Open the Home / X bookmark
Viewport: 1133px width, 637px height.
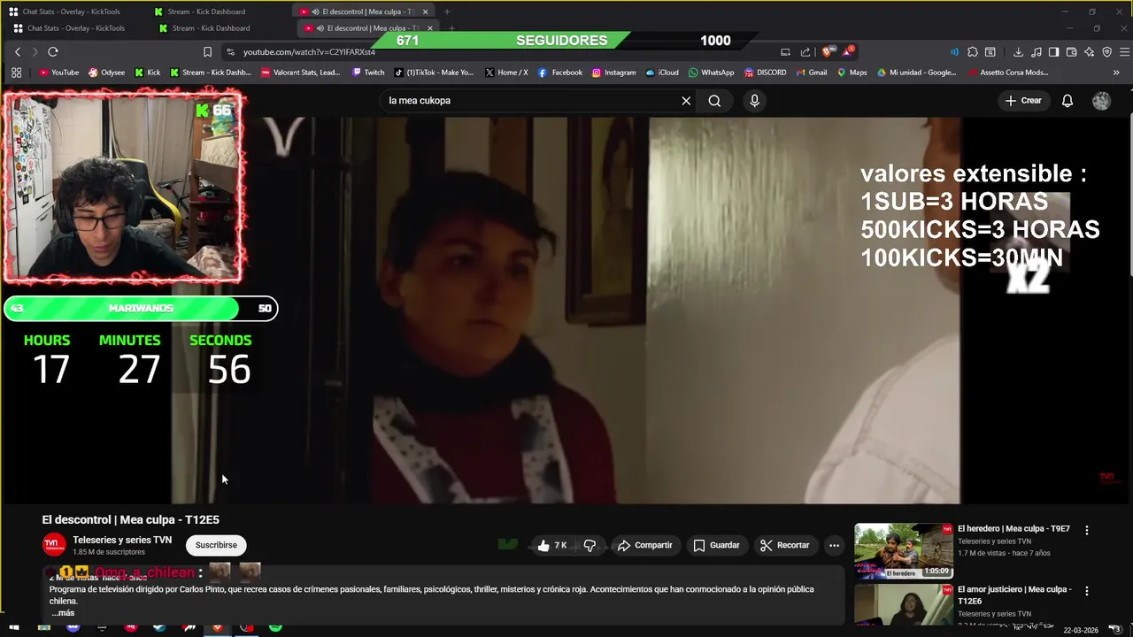[x=506, y=73]
